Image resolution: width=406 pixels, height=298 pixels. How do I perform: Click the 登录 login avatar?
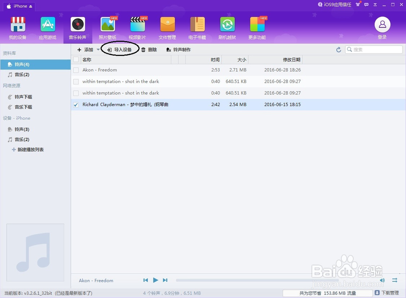[382, 28]
